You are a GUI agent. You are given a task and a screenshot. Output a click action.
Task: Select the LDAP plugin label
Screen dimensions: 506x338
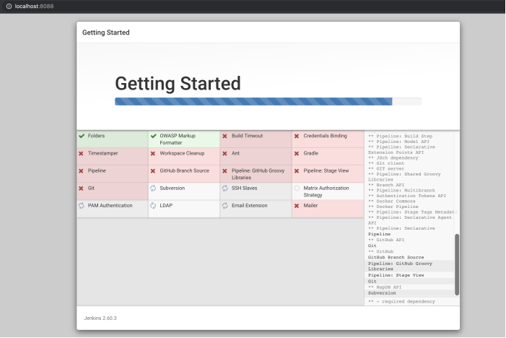coord(166,206)
